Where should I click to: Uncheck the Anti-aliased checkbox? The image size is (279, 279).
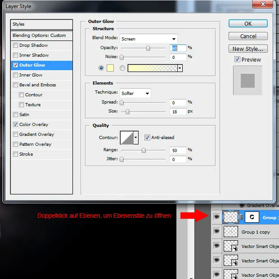tap(147, 137)
